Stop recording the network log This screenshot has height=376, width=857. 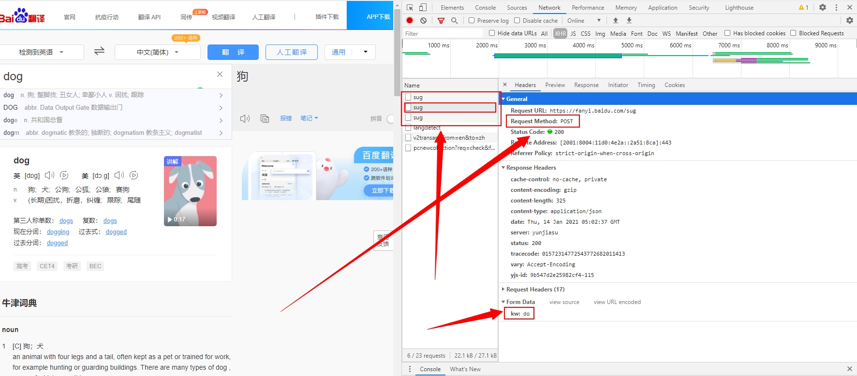[410, 20]
